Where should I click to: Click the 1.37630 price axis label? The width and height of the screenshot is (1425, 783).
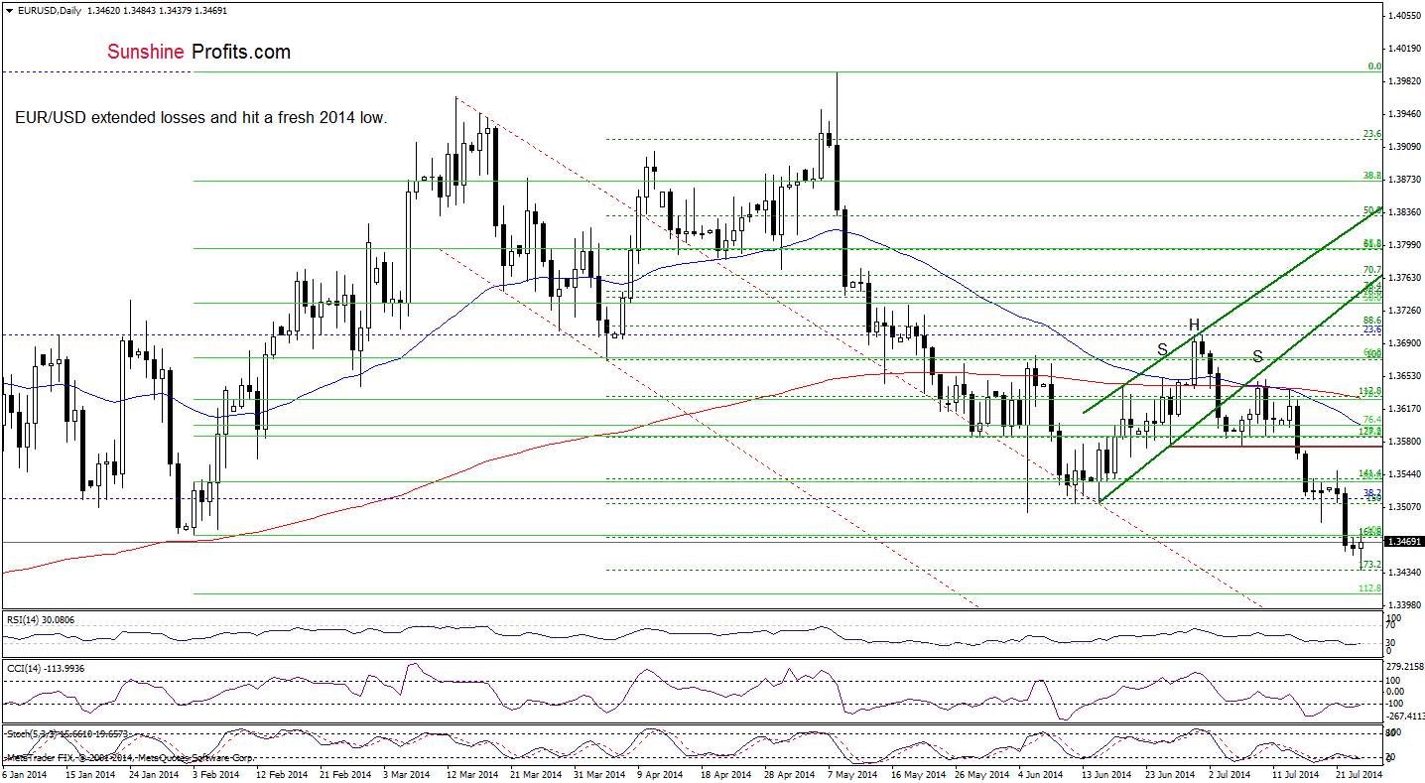pos(1404,277)
